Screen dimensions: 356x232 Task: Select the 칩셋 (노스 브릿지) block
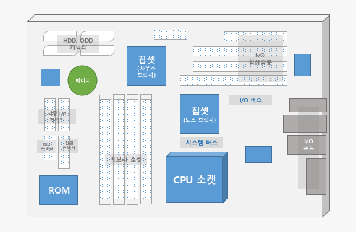click(199, 114)
